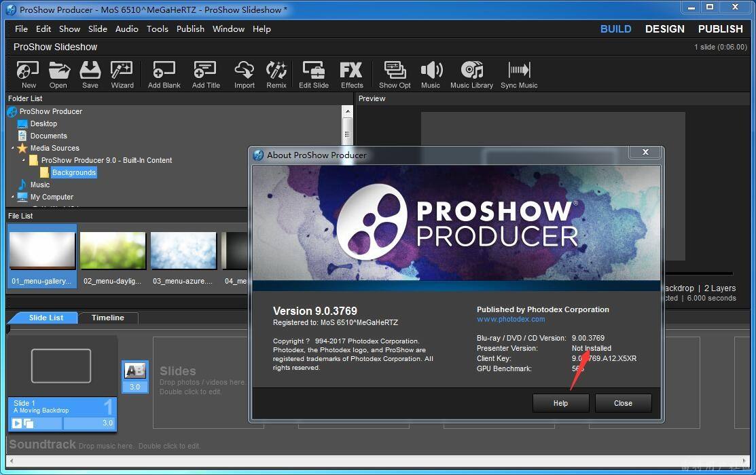
Task: Open Edit Slide from toolbar
Action: pos(313,75)
